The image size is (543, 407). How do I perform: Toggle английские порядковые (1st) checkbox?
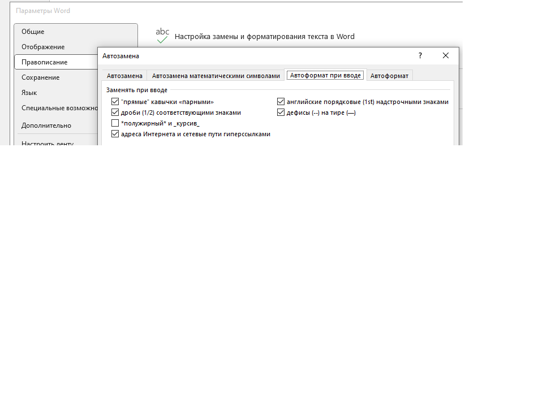281,102
